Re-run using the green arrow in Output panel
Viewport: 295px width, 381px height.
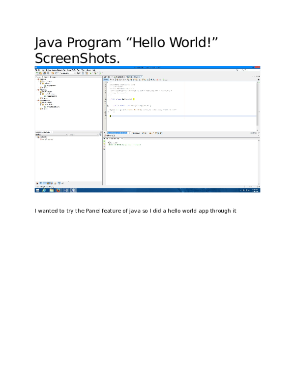coord(104,141)
